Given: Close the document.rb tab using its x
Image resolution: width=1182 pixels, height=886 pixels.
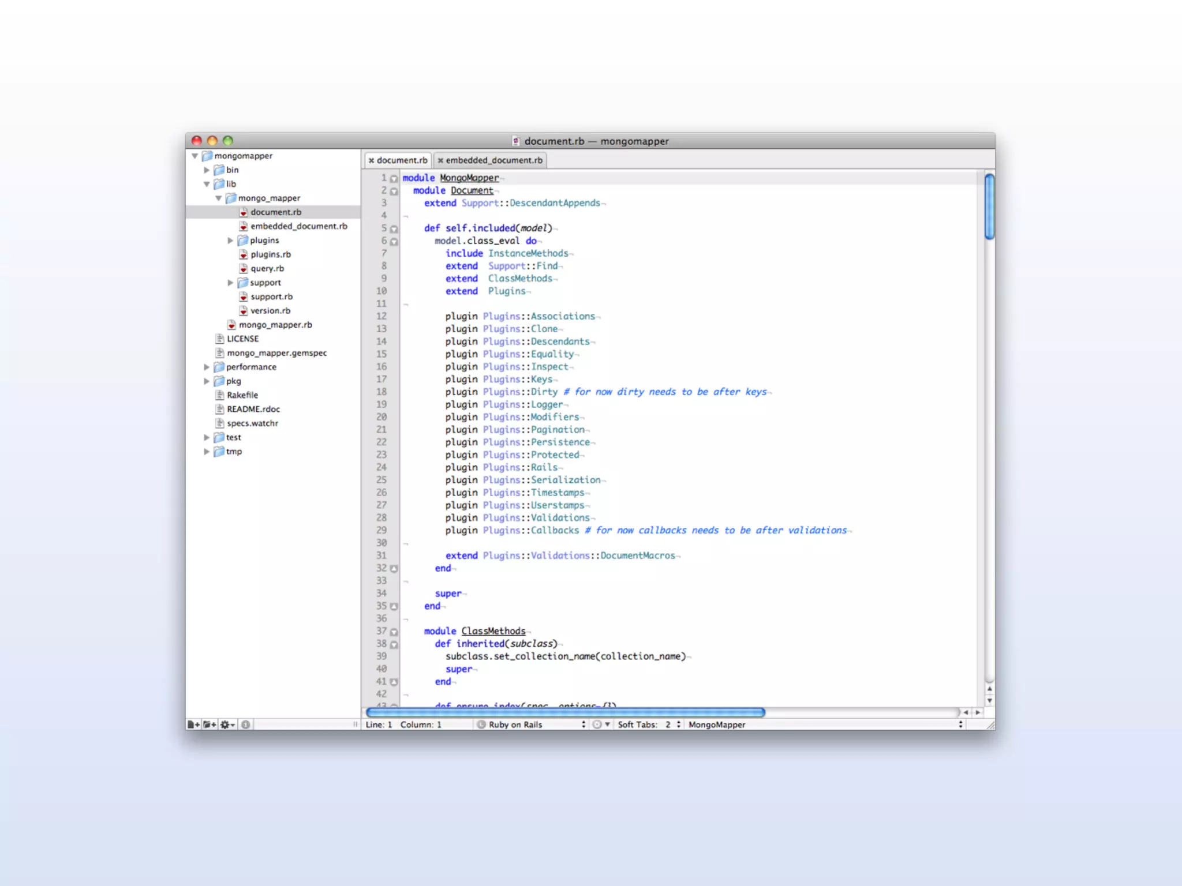Looking at the screenshot, I should coord(372,160).
